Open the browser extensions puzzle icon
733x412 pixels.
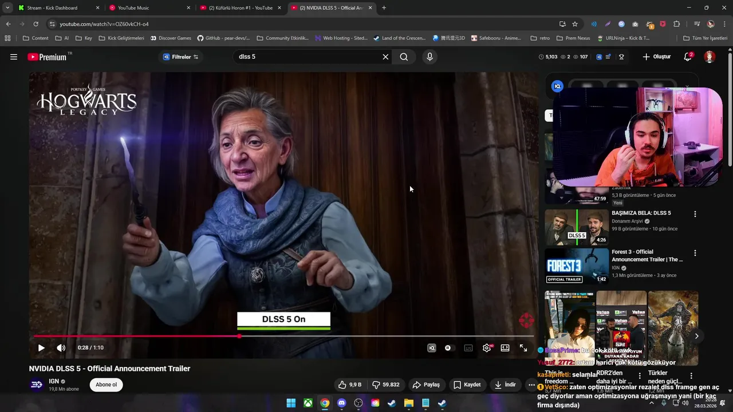coord(676,24)
